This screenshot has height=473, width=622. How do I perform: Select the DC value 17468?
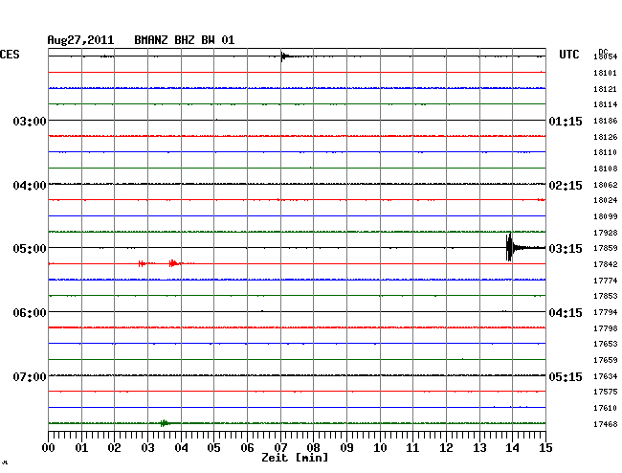click(606, 424)
